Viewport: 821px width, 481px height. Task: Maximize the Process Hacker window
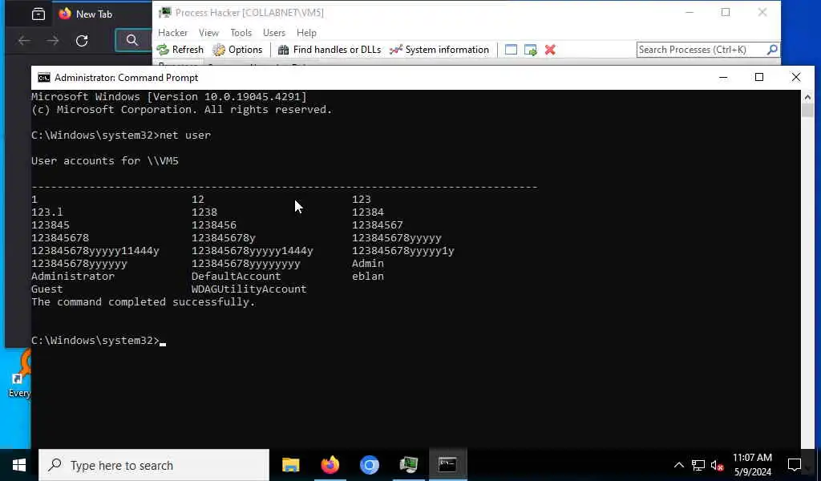(x=725, y=12)
